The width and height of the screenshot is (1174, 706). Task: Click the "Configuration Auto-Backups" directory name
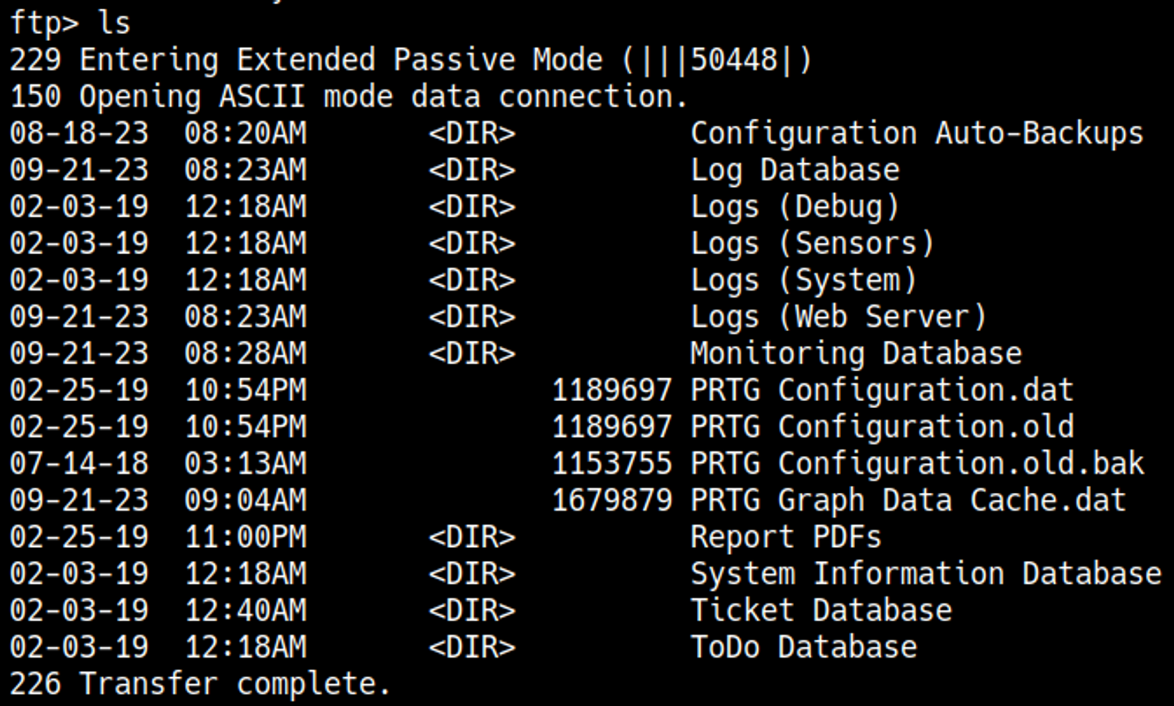[x=916, y=133]
